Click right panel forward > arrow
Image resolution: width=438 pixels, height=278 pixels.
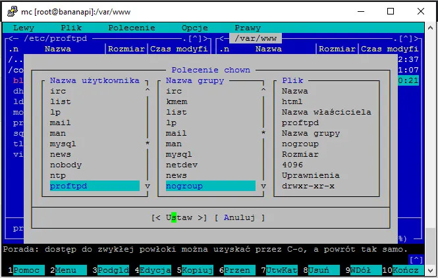click(416, 38)
